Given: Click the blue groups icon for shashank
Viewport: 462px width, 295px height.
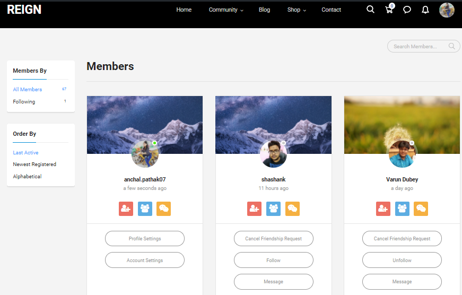Looking at the screenshot, I should 273,209.
